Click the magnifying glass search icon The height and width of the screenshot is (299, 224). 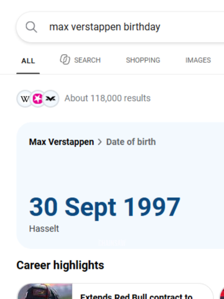(31, 27)
